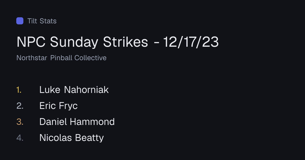Image resolution: width=305 pixels, height=160 pixels.
Task: Click the word NPC in the title
Action: point(31,42)
